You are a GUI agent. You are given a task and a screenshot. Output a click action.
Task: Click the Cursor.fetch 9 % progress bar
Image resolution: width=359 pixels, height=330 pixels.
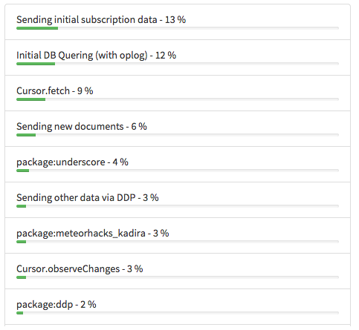pyautogui.click(x=178, y=99)
